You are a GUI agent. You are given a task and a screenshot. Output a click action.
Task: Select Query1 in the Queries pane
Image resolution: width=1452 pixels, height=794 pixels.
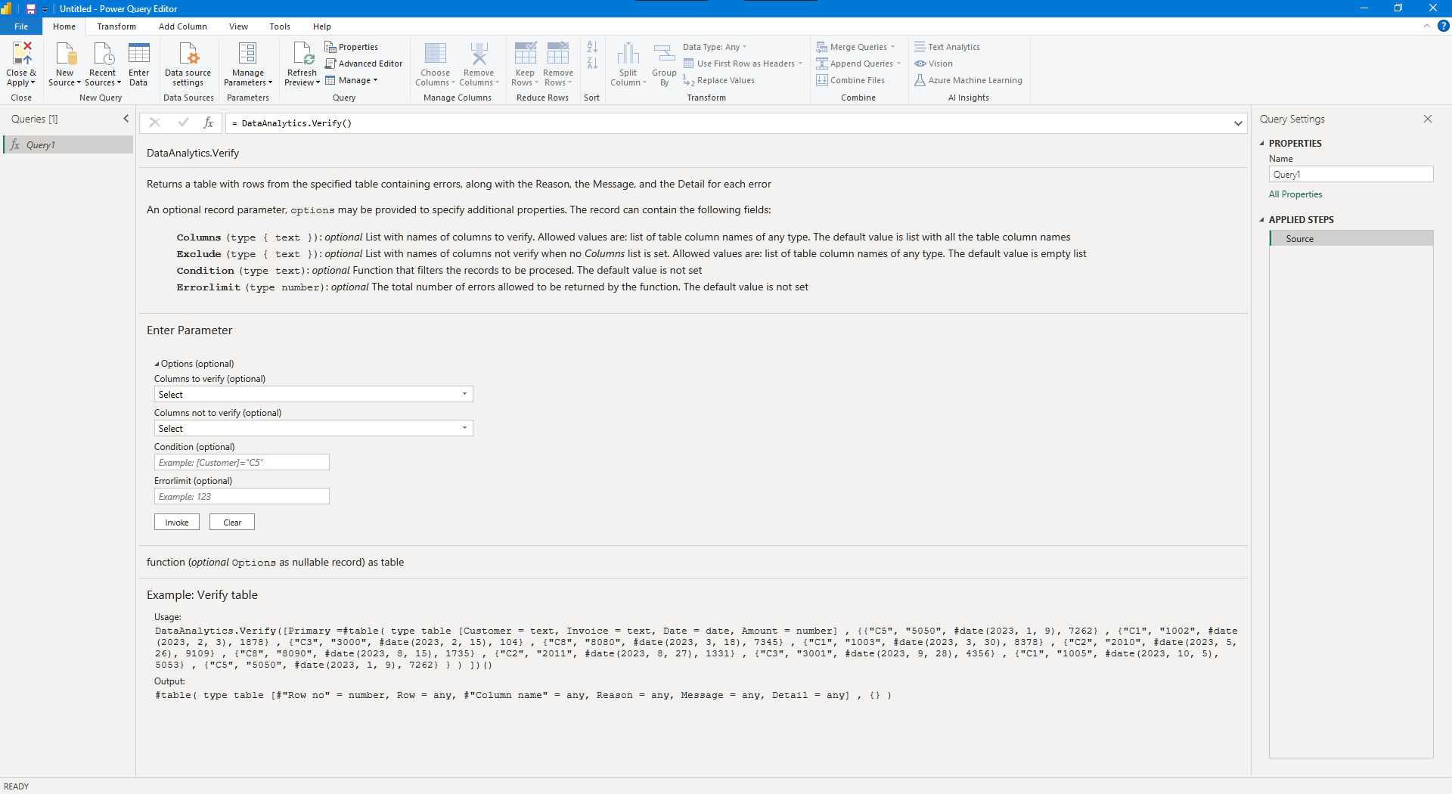click(68, 144)
